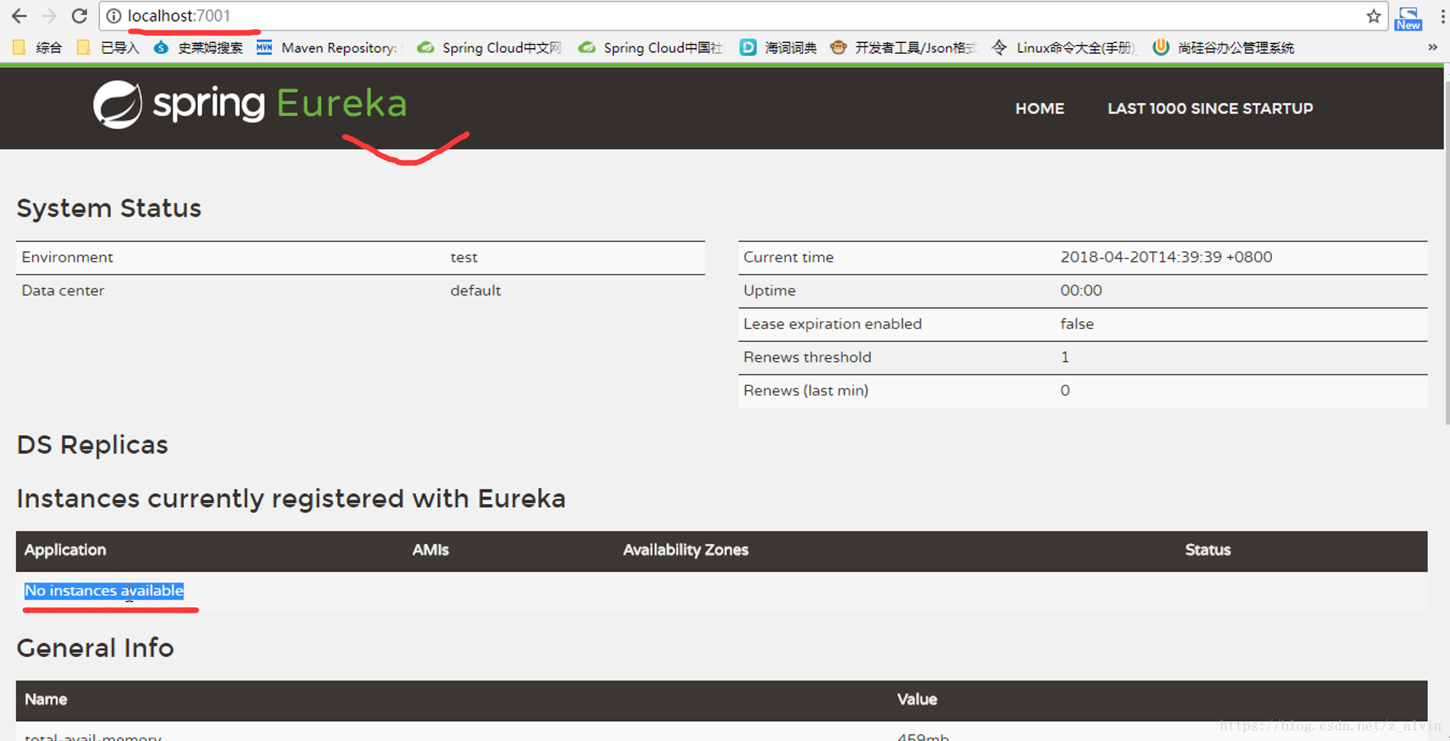The width and height of the screenshot is (1450, 741).
Task: Click the Availability Zones column header
Action: pyautogui.click(x=686, y=550)
